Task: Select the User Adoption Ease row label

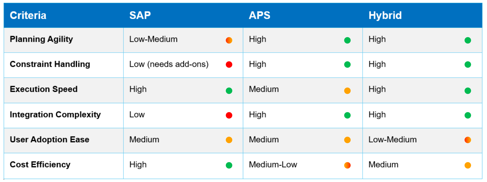Action: tap(49, 140)
